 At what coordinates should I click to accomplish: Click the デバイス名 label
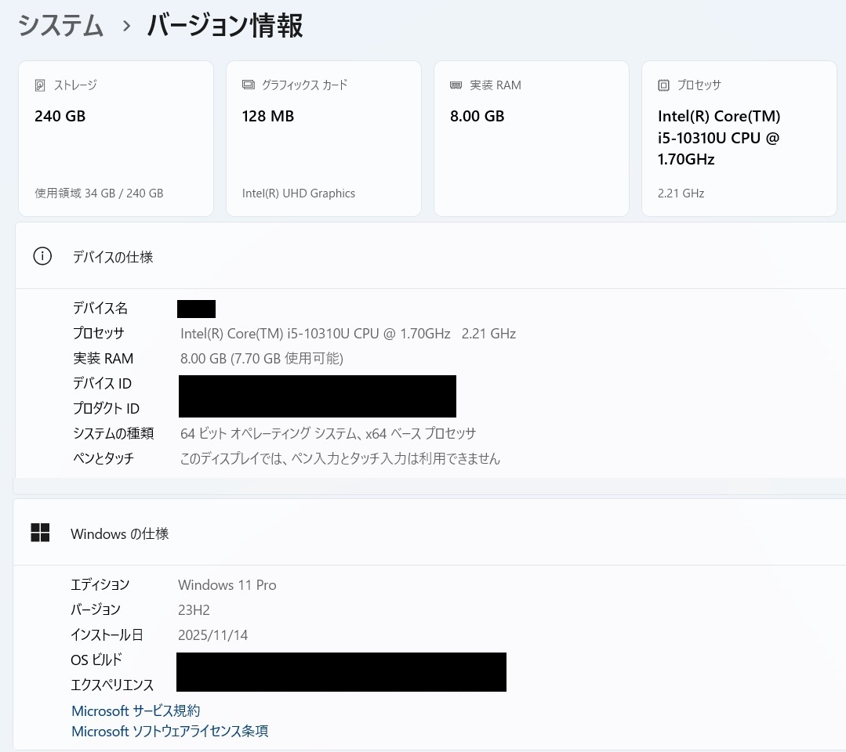click(x=100, y=309)
